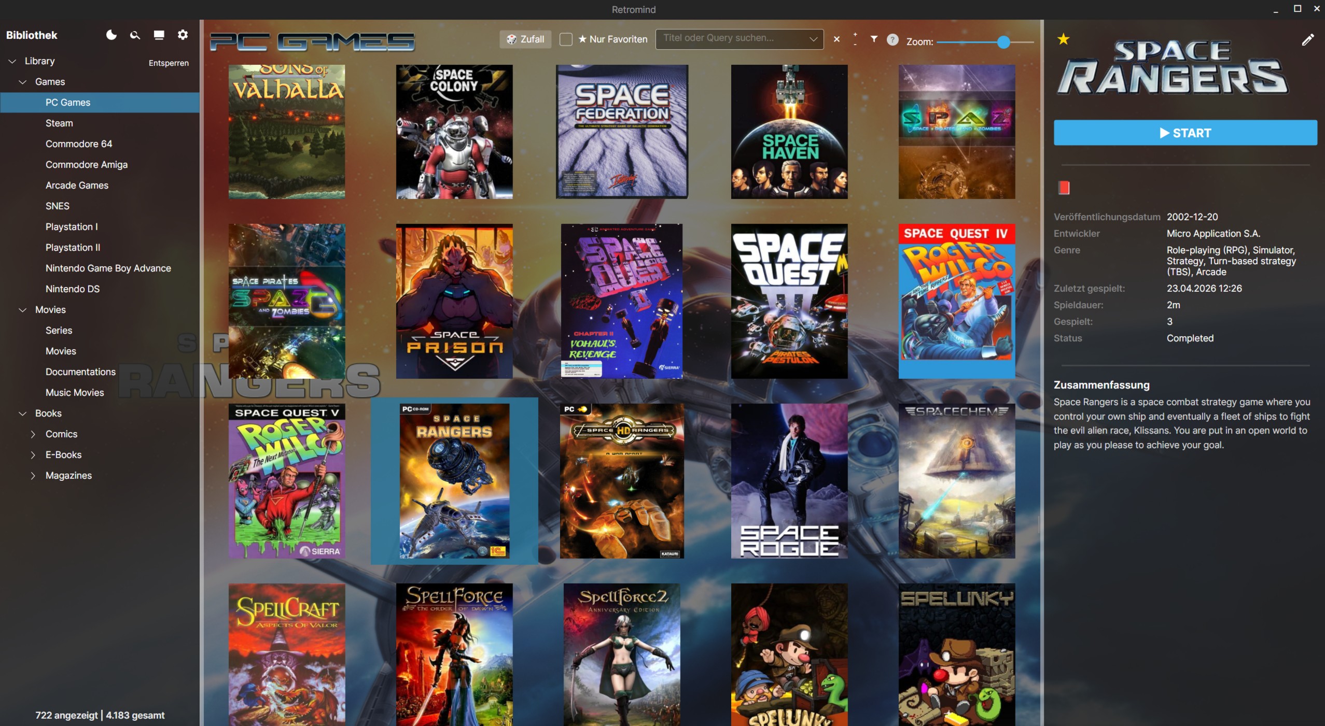Screen dimensions: 1325x726
Task: Select the Space Federation cover
Action: pyautogui.click(x=622, y=132)
